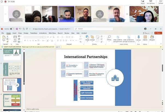The image size is (165, 112).
Task: Start Dictate microphone tool
Action: pos(139,38)
